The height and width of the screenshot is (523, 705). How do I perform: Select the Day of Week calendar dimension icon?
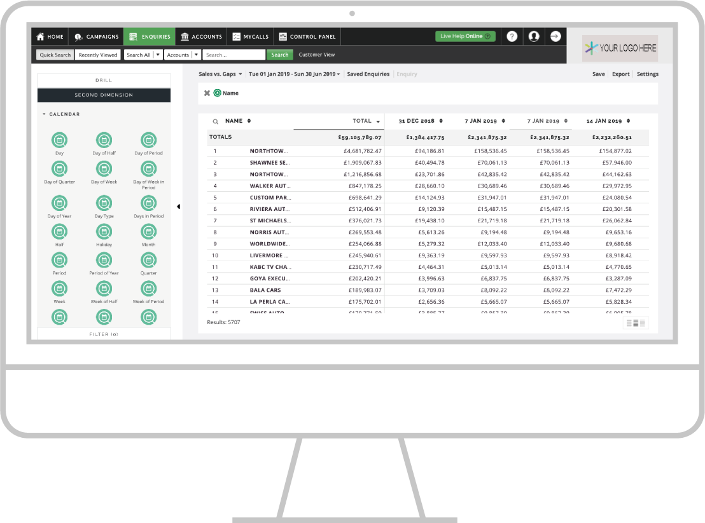tap(104, 169)
